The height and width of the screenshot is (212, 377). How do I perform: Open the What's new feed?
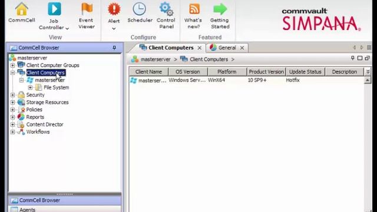pos(194,16)
